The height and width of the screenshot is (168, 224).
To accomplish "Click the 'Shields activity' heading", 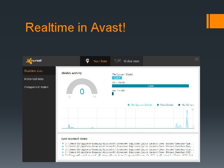I will coord(72,73).
